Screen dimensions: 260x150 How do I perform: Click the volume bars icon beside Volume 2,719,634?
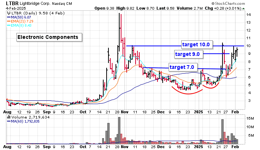[x=9, y=117]
